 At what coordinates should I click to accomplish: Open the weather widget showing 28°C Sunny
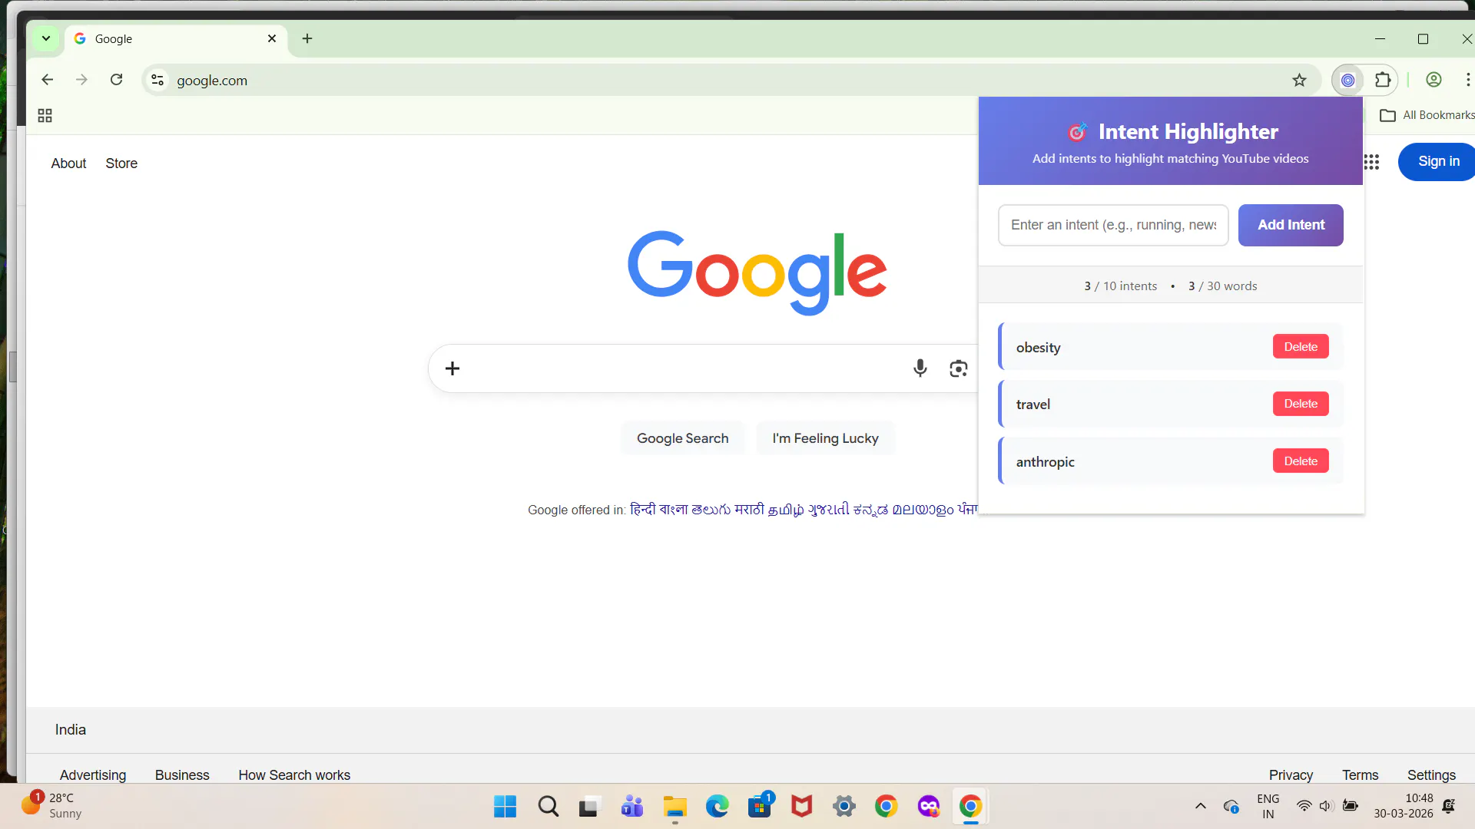(x=52, y=806)
